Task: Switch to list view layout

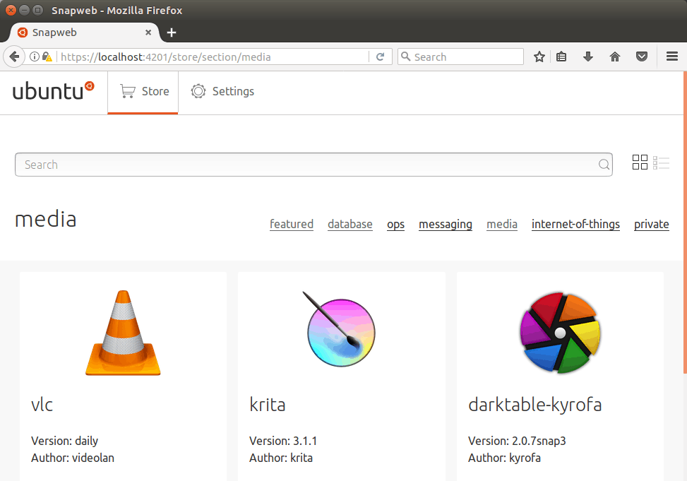Action: [661, 162]
